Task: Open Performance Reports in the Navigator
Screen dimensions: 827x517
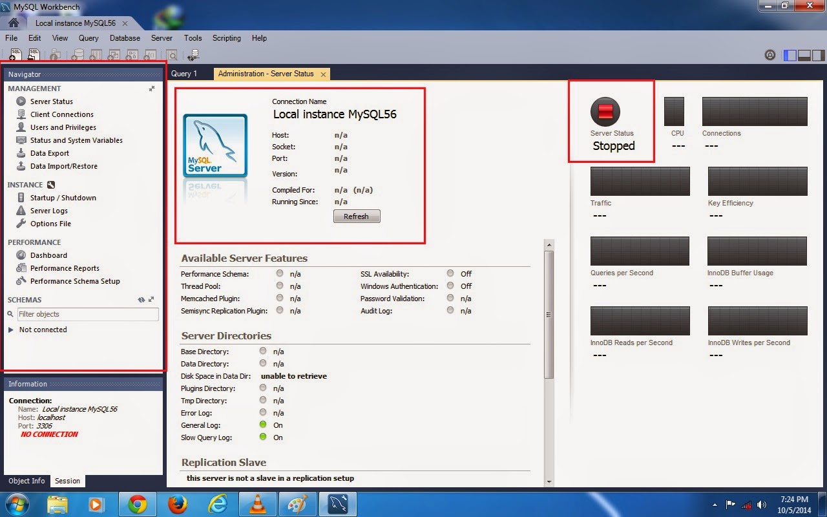Action: [x=65, y=268]
